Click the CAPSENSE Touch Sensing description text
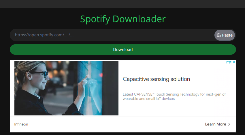This screenshot has width=245, height=135. tap(174, 96)
